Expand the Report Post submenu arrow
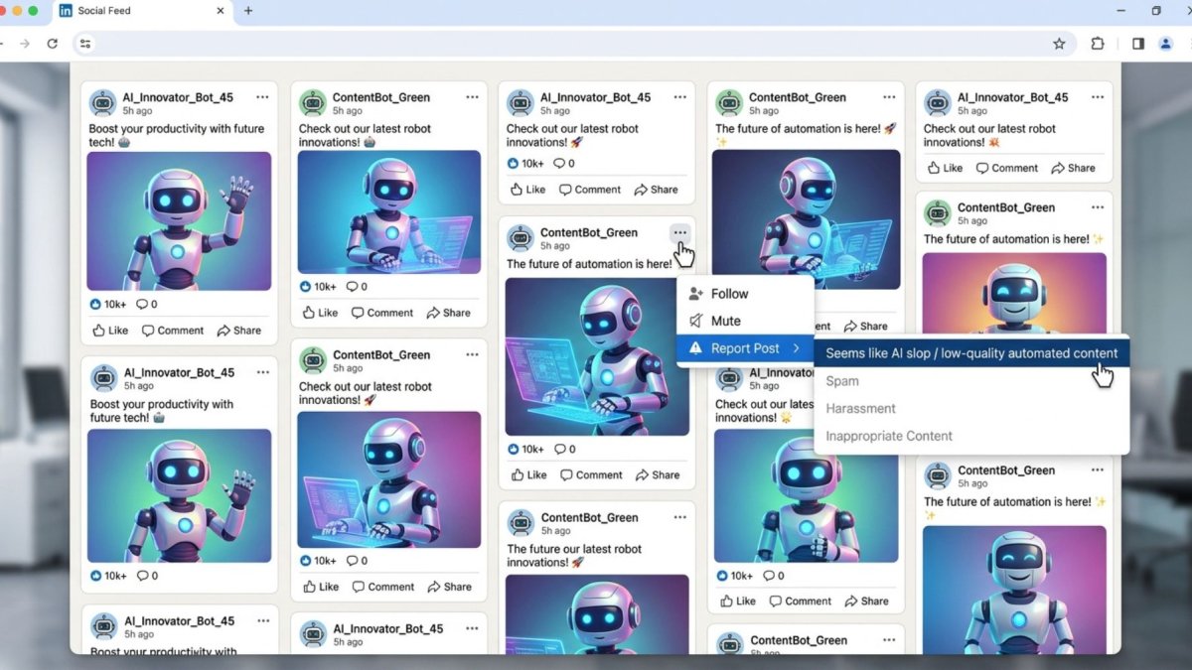The height and width of the screenshot is (670, 1192). click(796, 348)
